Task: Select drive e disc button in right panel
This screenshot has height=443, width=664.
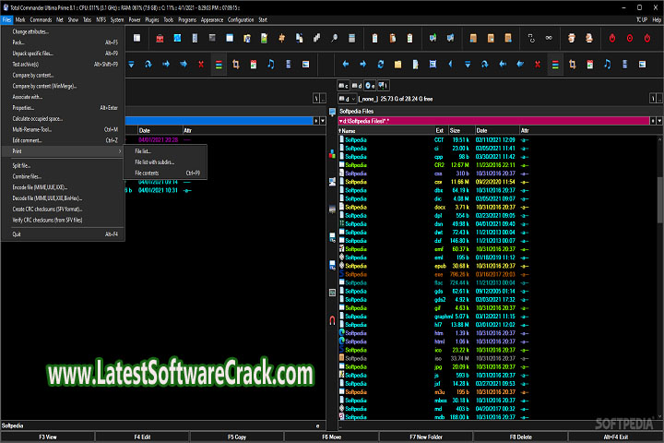Action: pos(370,86)
